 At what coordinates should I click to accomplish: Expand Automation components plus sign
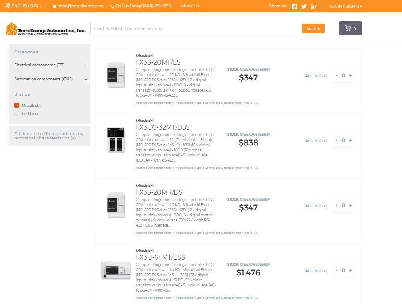pos(86,79)
